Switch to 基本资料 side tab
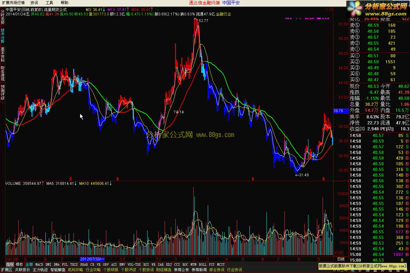 tap(3, 55)
